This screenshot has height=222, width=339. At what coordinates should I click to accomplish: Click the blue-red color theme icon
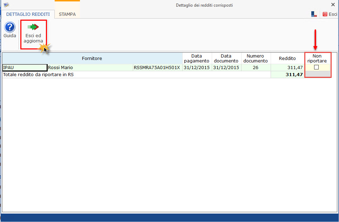click(x=314, y=14)
